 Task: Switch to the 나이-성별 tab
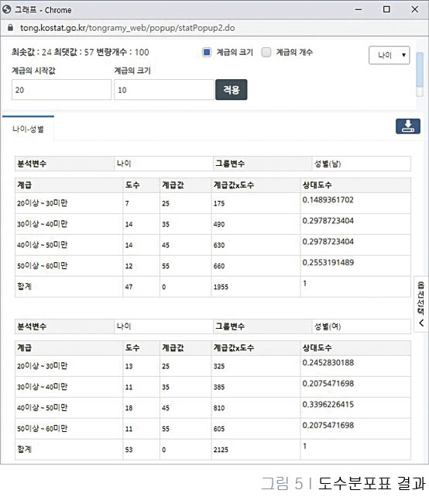(x=28, y=129)
